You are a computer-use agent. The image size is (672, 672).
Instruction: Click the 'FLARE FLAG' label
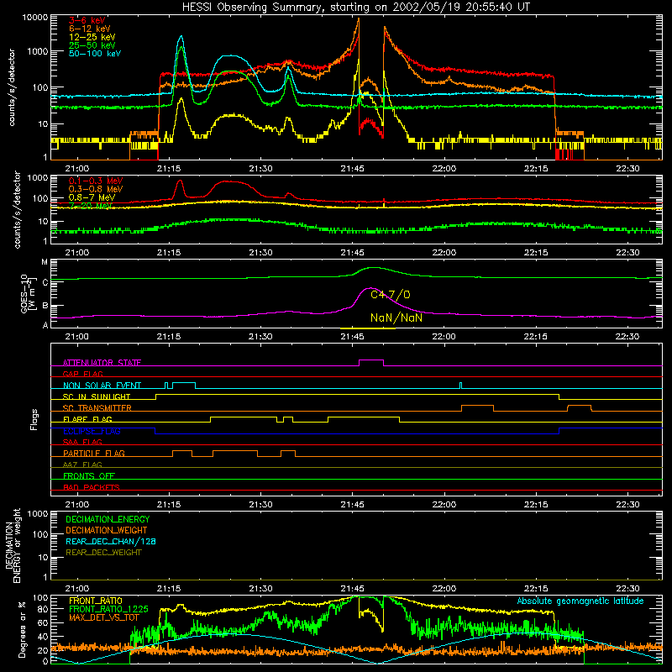87,419
